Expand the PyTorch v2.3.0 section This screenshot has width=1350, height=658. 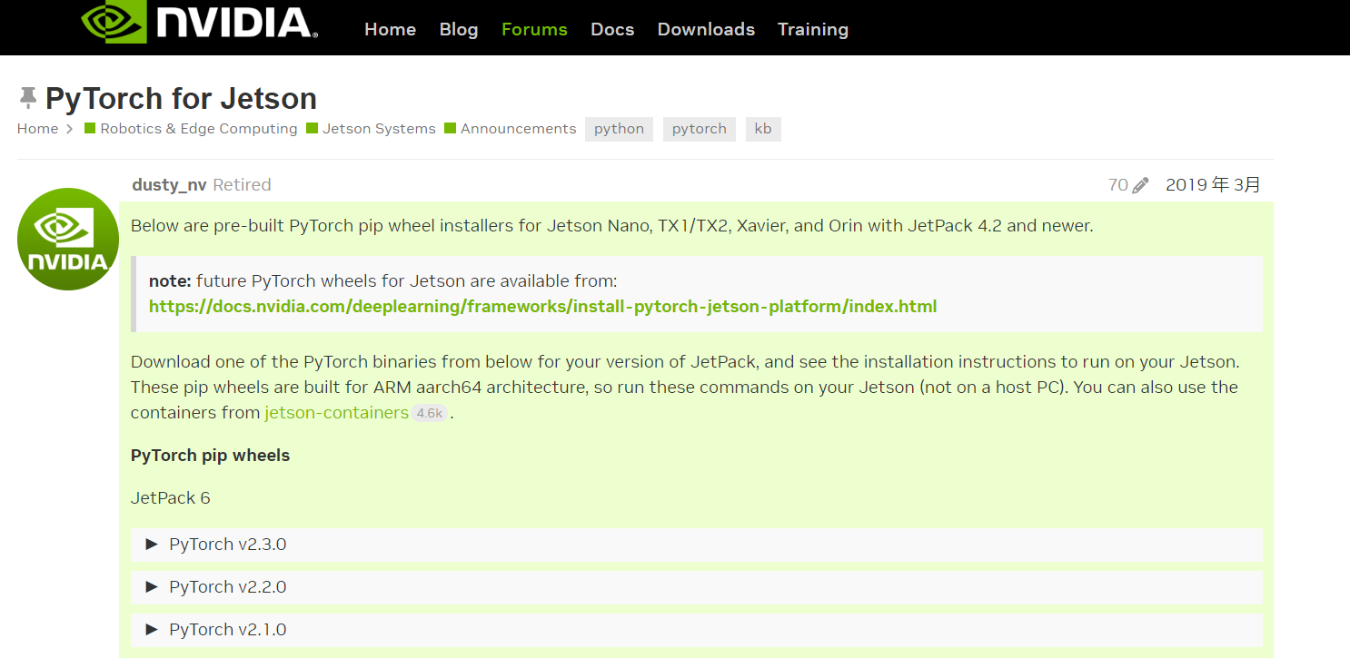click(x=696, y=545)
